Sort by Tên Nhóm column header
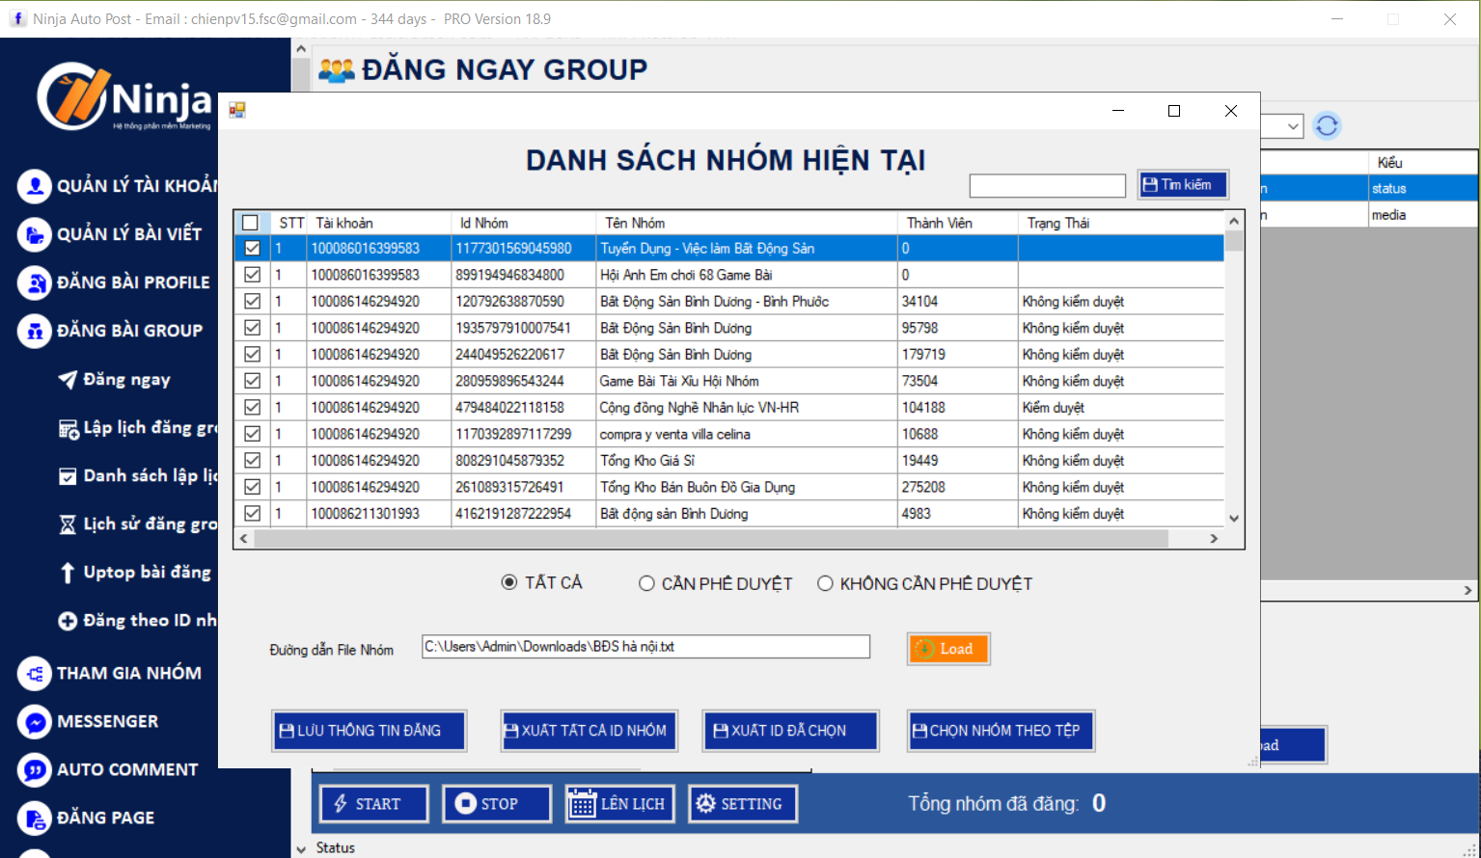The image size is (1481, 858). [747, 223]
